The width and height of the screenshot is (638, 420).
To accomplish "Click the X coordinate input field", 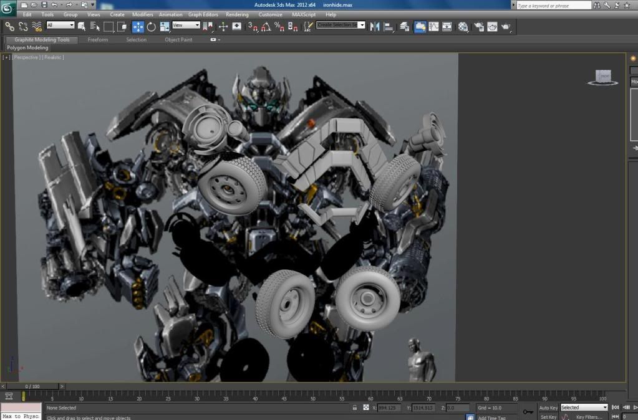I will click(388, 408).
